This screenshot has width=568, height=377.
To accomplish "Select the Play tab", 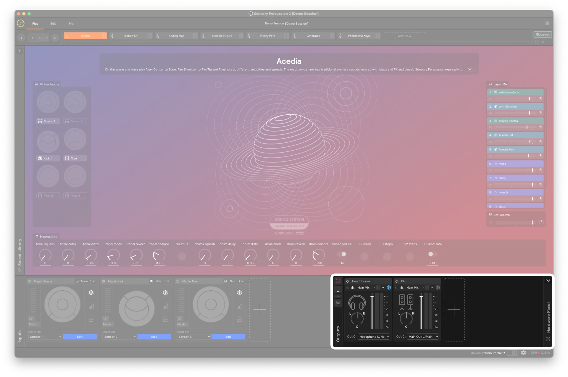I will click(35, 23).
